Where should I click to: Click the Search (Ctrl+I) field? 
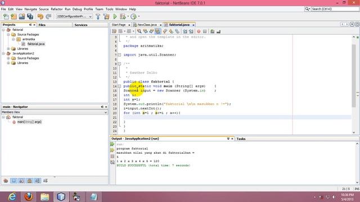[x=335, y=9]
